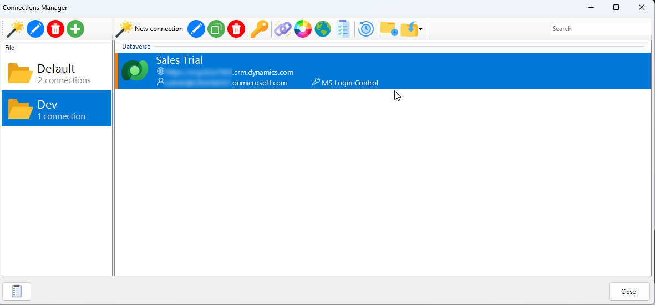This screenshot has height=305, width=655.
Task: Click the globe browser icon
Action: tap(323, 29)
